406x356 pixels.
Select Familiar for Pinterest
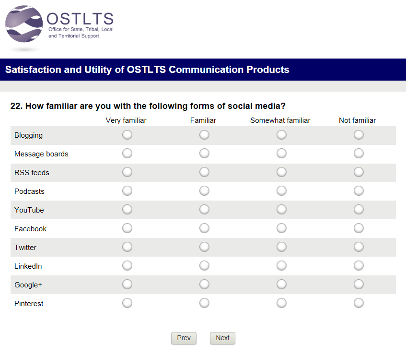tap(204, 304)
